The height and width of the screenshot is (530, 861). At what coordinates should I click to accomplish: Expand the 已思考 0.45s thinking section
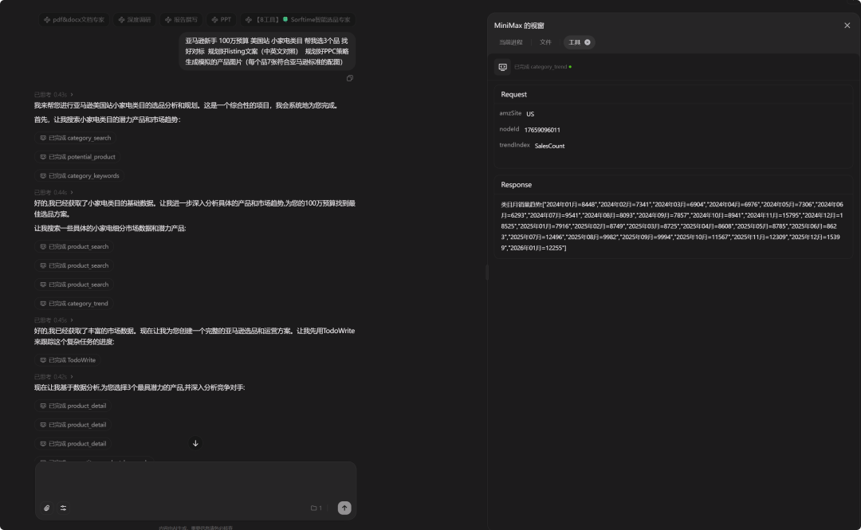(x=53, y=320)
